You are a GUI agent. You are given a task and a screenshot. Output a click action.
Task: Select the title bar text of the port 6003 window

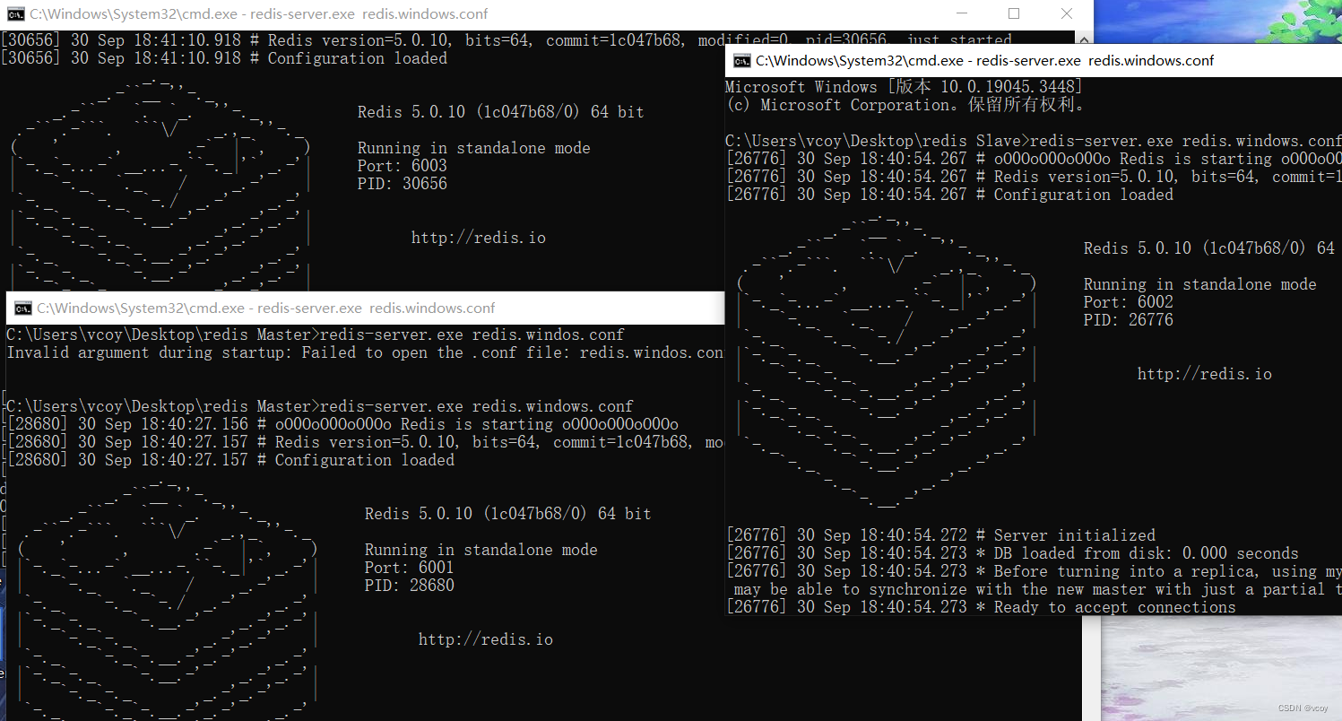pyautogui.click(x=259, y=14)
